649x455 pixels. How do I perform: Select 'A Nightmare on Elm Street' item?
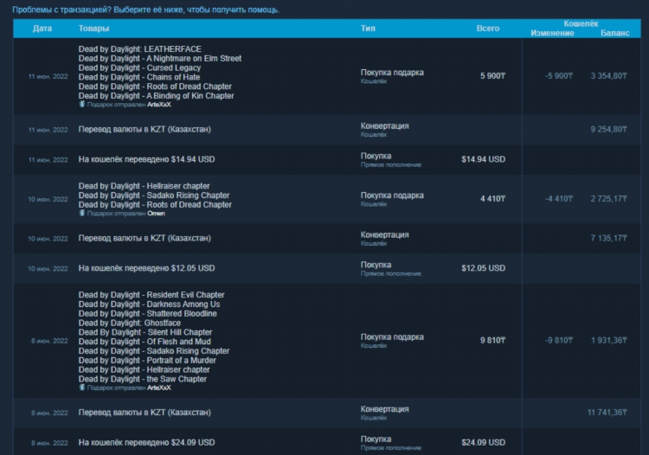coord(160,58)
